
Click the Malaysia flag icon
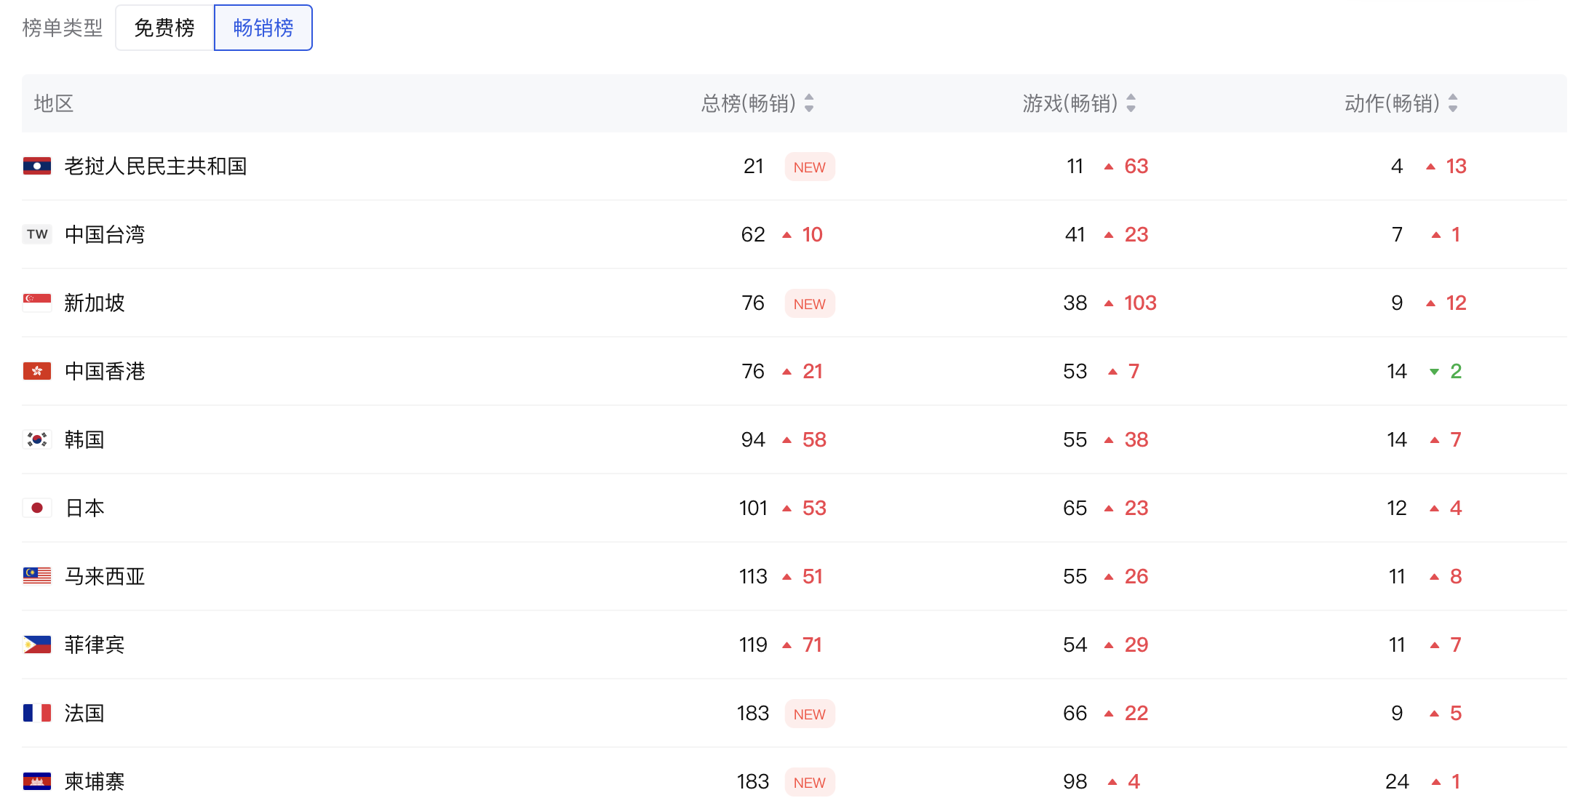click(x=37, y=576)
